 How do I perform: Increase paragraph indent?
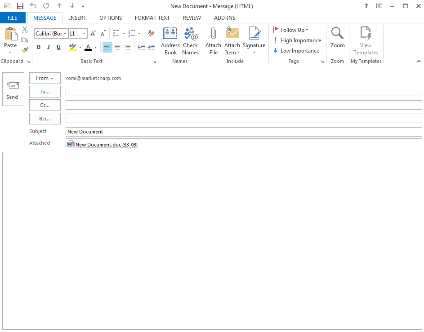(x=151, y=47)
